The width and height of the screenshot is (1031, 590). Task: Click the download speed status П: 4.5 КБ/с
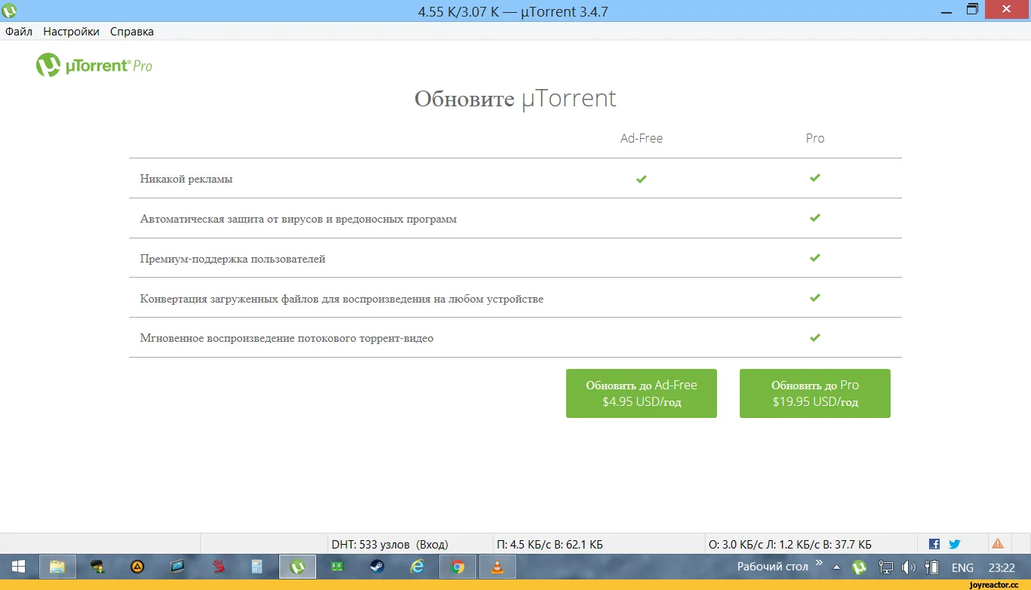pyautogui.click(x=549, y=544)
